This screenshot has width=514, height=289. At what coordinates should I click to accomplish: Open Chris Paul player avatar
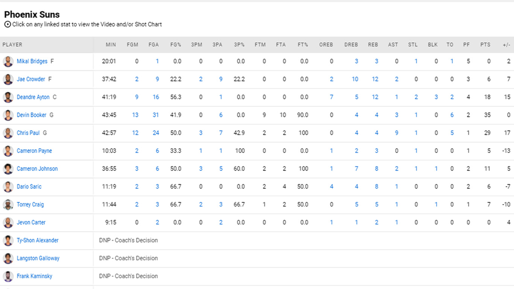8,133
